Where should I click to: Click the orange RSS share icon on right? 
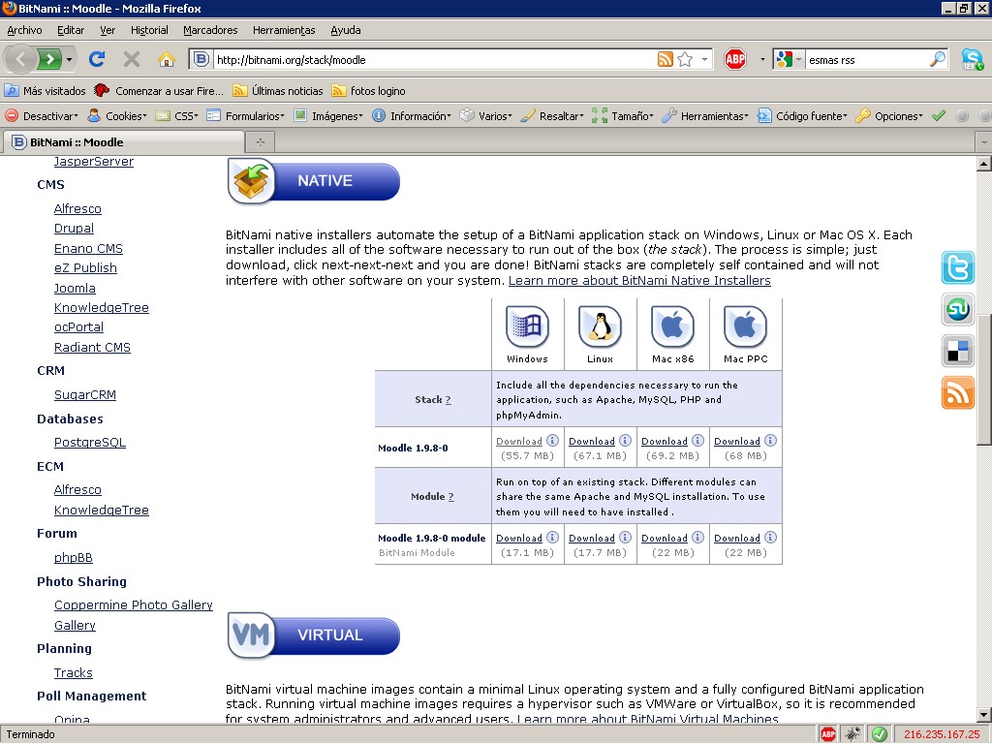click(957, 393)
